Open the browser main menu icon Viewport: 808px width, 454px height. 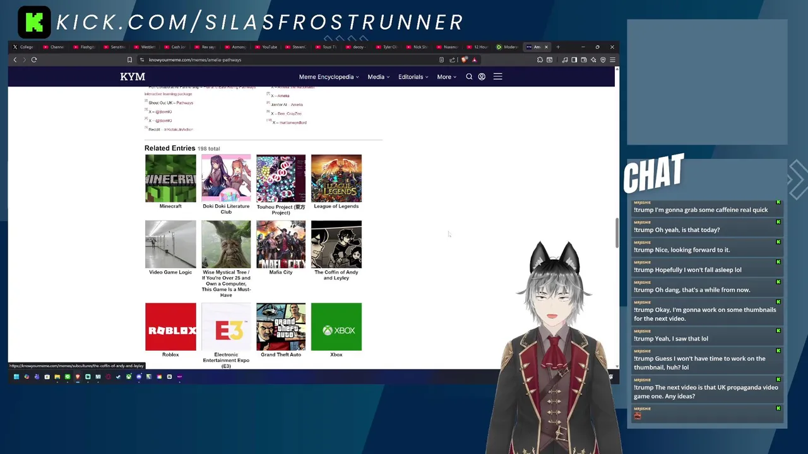click(x=612, y=60)
